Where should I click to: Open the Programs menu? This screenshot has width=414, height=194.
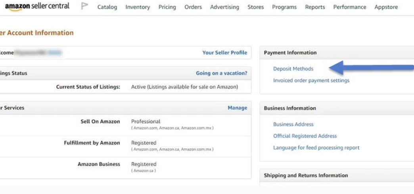(x=284, y=7)
